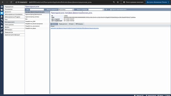This screenshot has height=96, width=171.
Task: Open Удаленная аутентификация menu item
Action: tap(14, 35)
